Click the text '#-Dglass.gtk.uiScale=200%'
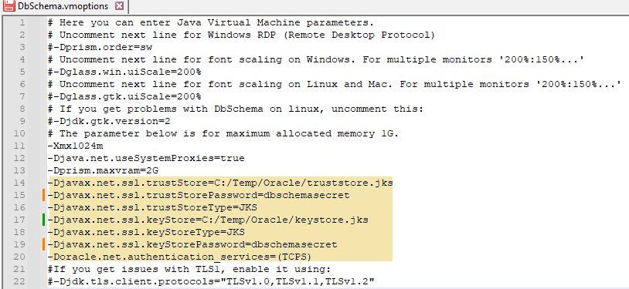The width and height of the screenshot is (629, 289). [124, 97]
